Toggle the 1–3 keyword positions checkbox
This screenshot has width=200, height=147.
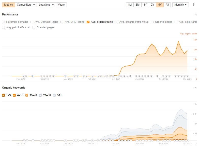click(4, 95)
